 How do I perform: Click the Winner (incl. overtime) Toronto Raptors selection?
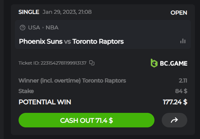coord(72,81)
